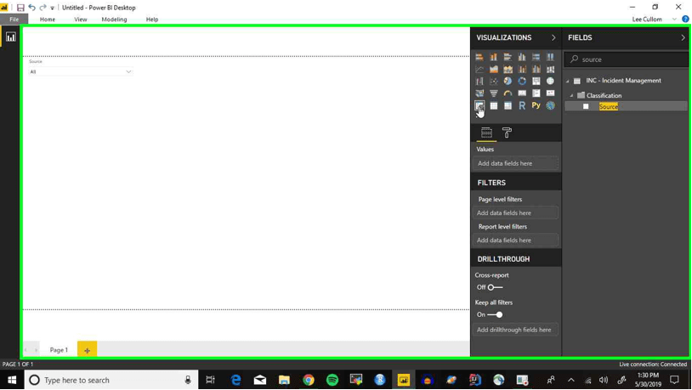Click the Redo arrow in title bar
The height and width of the screenshot is (390, 692).
[43, 8]
